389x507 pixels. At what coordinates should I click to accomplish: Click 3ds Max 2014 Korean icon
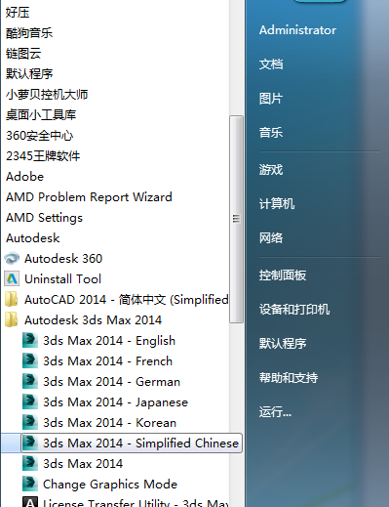click(30, 423)
